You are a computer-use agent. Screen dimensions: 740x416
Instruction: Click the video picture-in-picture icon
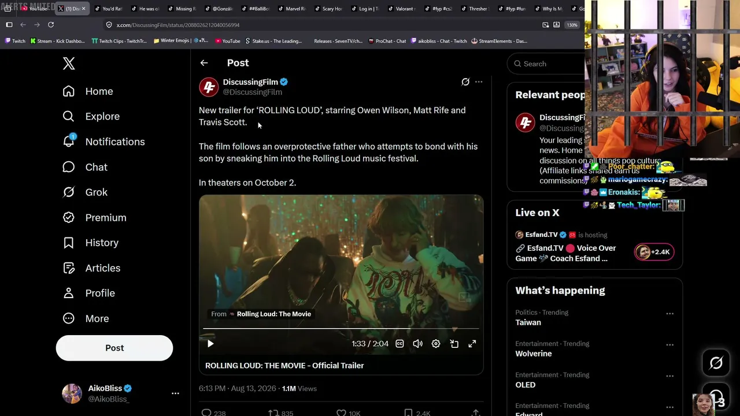click(x=454, y=344)
